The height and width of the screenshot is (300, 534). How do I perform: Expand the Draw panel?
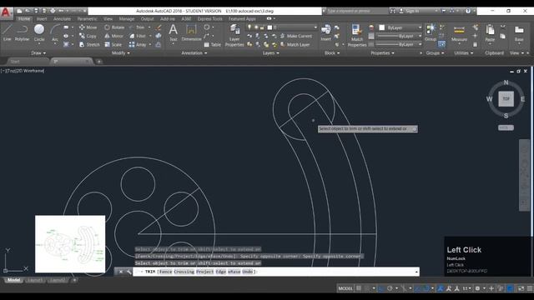point(38,53)
